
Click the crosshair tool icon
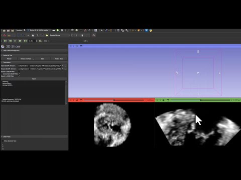click(133, 30)
